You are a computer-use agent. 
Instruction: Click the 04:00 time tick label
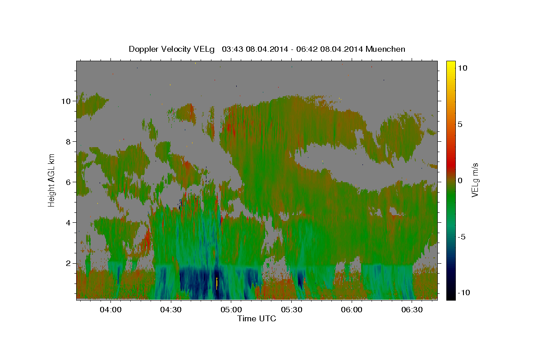(x=110, y=310)
